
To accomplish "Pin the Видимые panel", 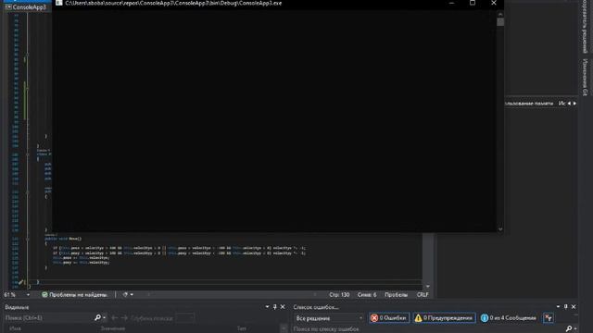I will 275,307.
